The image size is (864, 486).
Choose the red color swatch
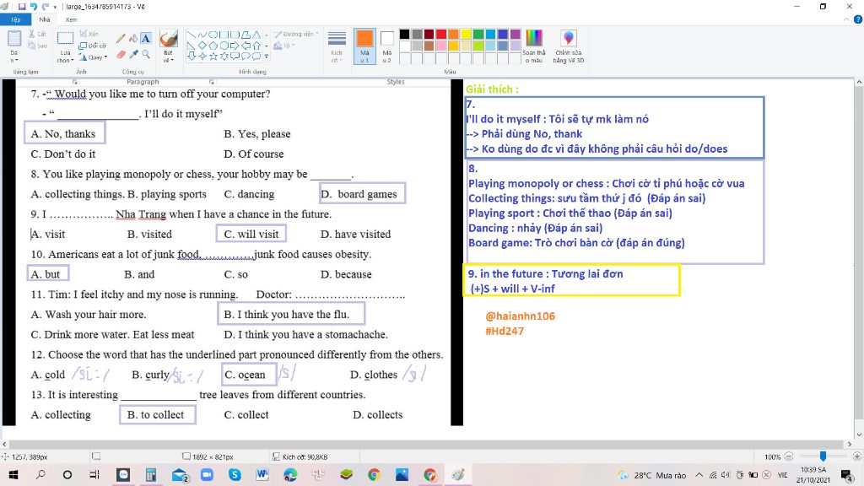click(x=441, y=34)
